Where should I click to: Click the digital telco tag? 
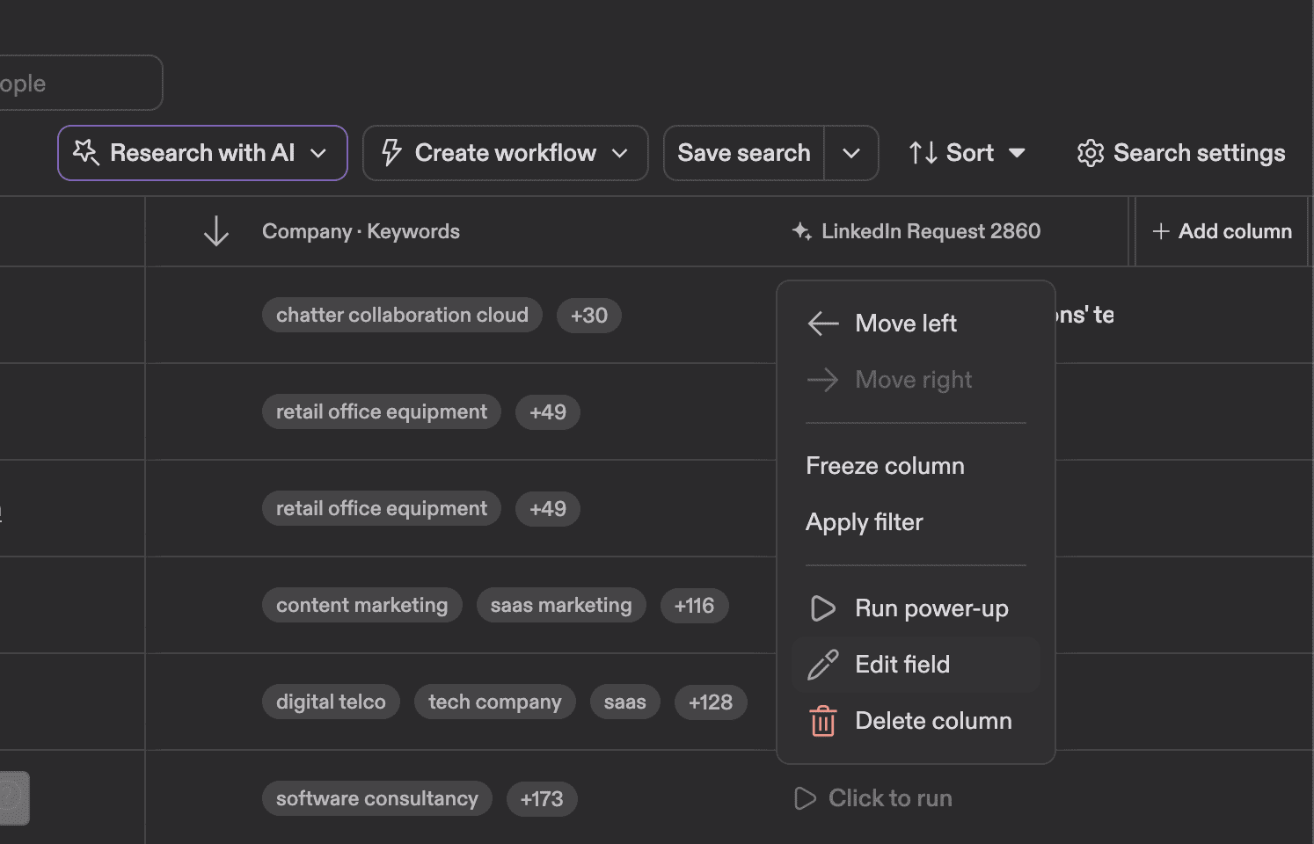click(x=331, y=702)
